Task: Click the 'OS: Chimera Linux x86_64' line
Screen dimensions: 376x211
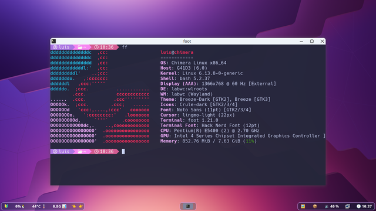Action: tap(193, 63)
